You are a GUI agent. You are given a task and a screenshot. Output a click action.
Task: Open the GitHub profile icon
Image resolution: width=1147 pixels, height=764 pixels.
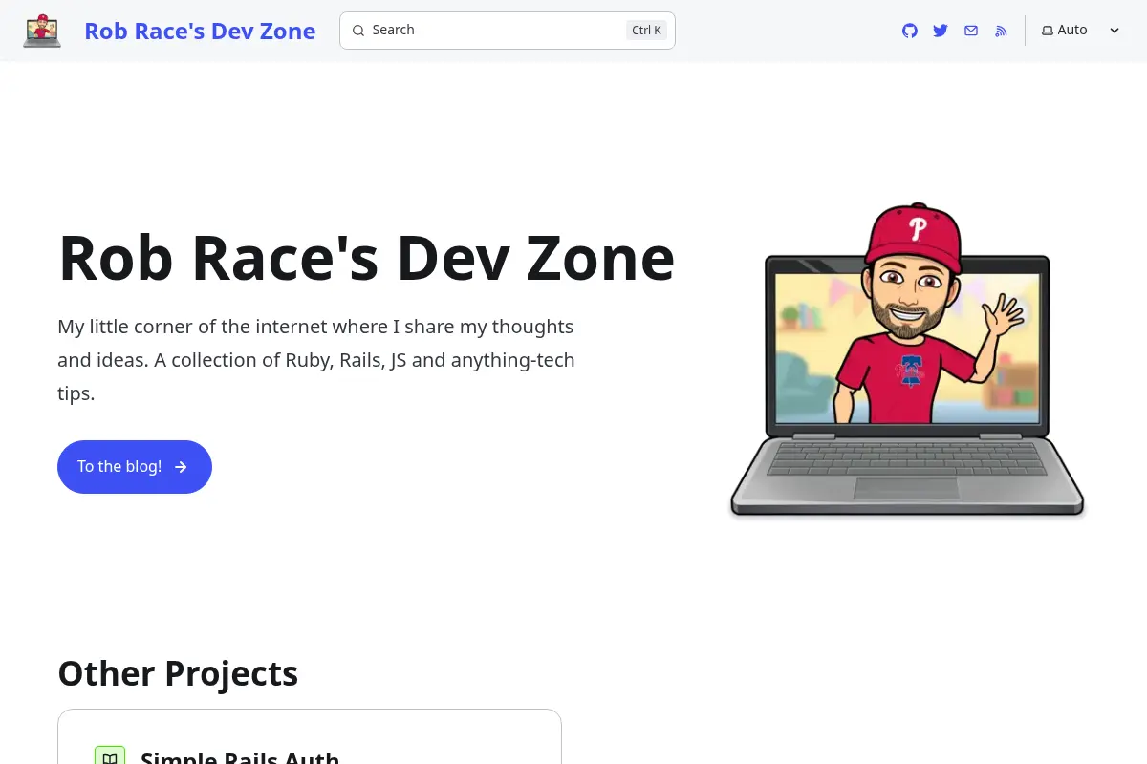point(910,31)
